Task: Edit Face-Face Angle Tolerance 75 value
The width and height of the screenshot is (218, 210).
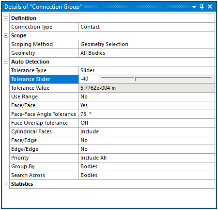Action: (147, 114)
